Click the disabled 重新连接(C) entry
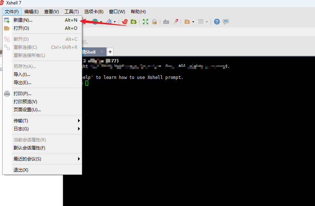This screenshot has height=206, width=315. pos(42,47)
